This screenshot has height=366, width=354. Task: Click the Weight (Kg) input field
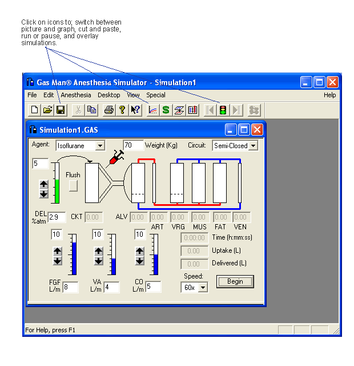(x=133, y=145)
